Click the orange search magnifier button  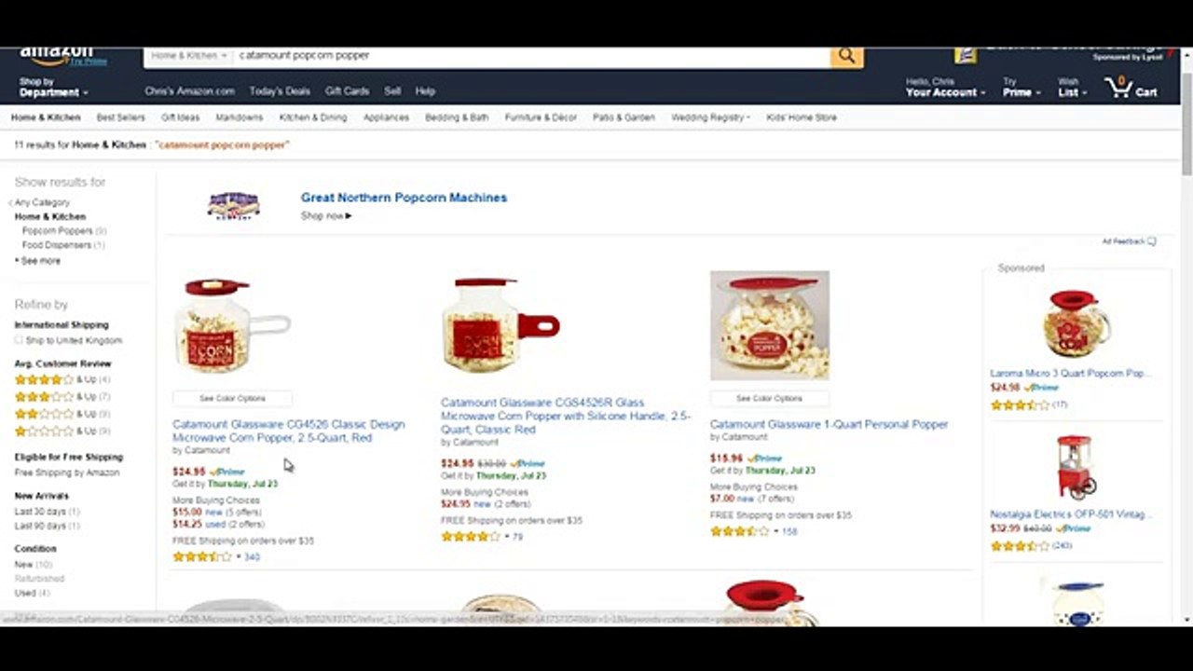(x=846, y=56)
